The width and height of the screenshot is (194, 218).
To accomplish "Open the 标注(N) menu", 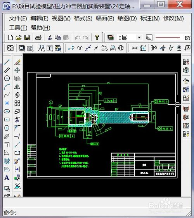I will [x=150, y=19].
